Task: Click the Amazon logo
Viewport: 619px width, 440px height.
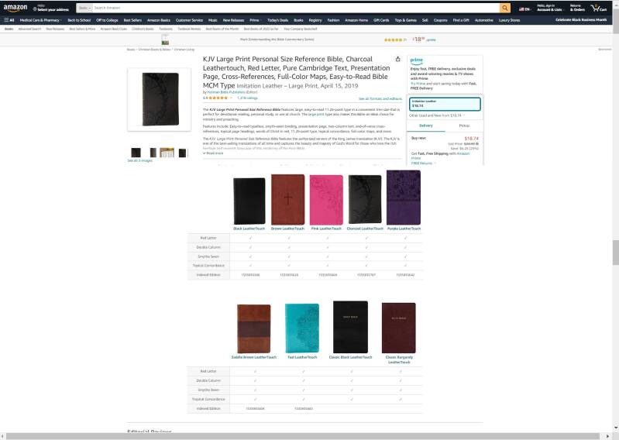Action: pos(15,8)
